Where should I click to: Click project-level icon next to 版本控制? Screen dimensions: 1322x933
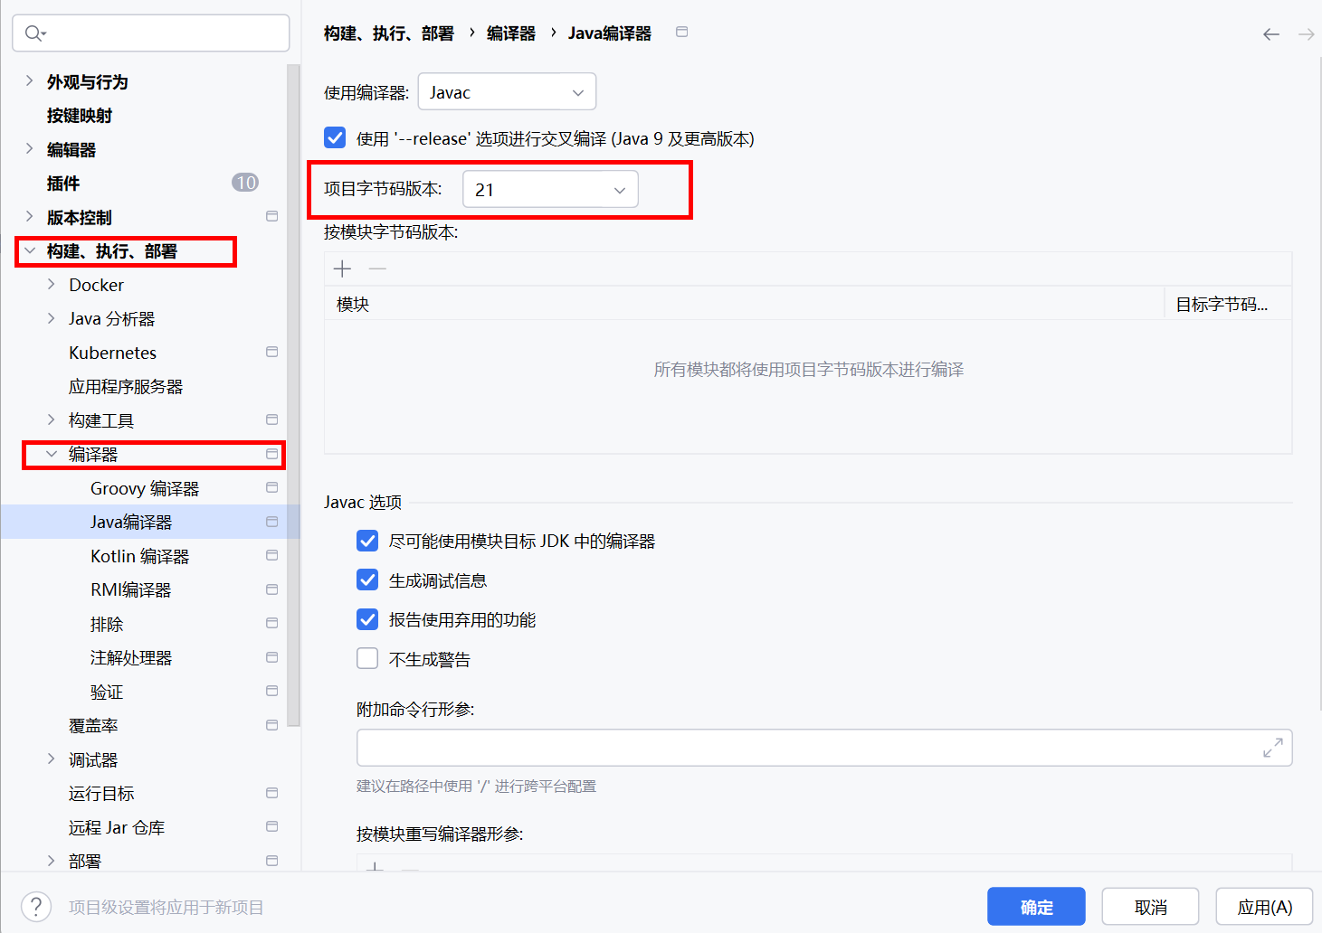coord(271,217)
